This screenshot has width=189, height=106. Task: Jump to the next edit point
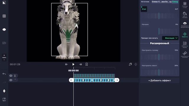(x=80, y=64)
